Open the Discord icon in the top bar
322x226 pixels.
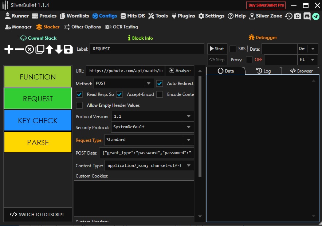(307, 16)
